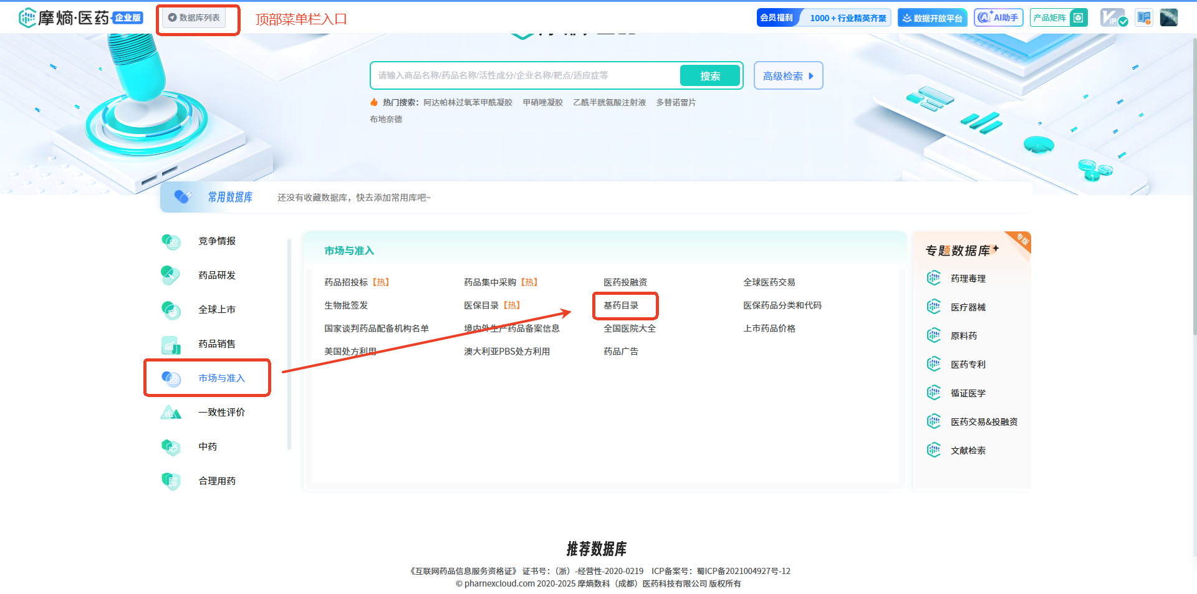The width and height of the screenshot is (1197, 594).
Task: Click the 药理毒理 hexagon icon
Action: pos(934,278)
